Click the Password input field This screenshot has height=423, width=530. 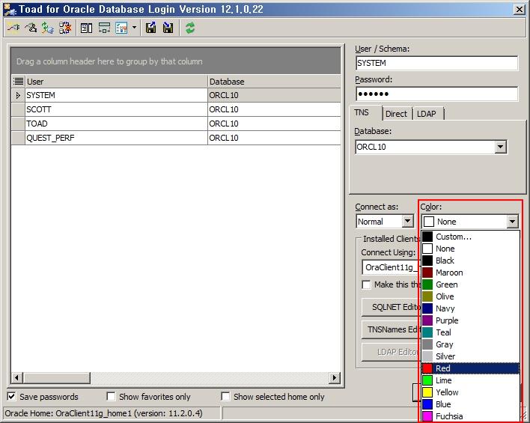click(x=436, y=94)
